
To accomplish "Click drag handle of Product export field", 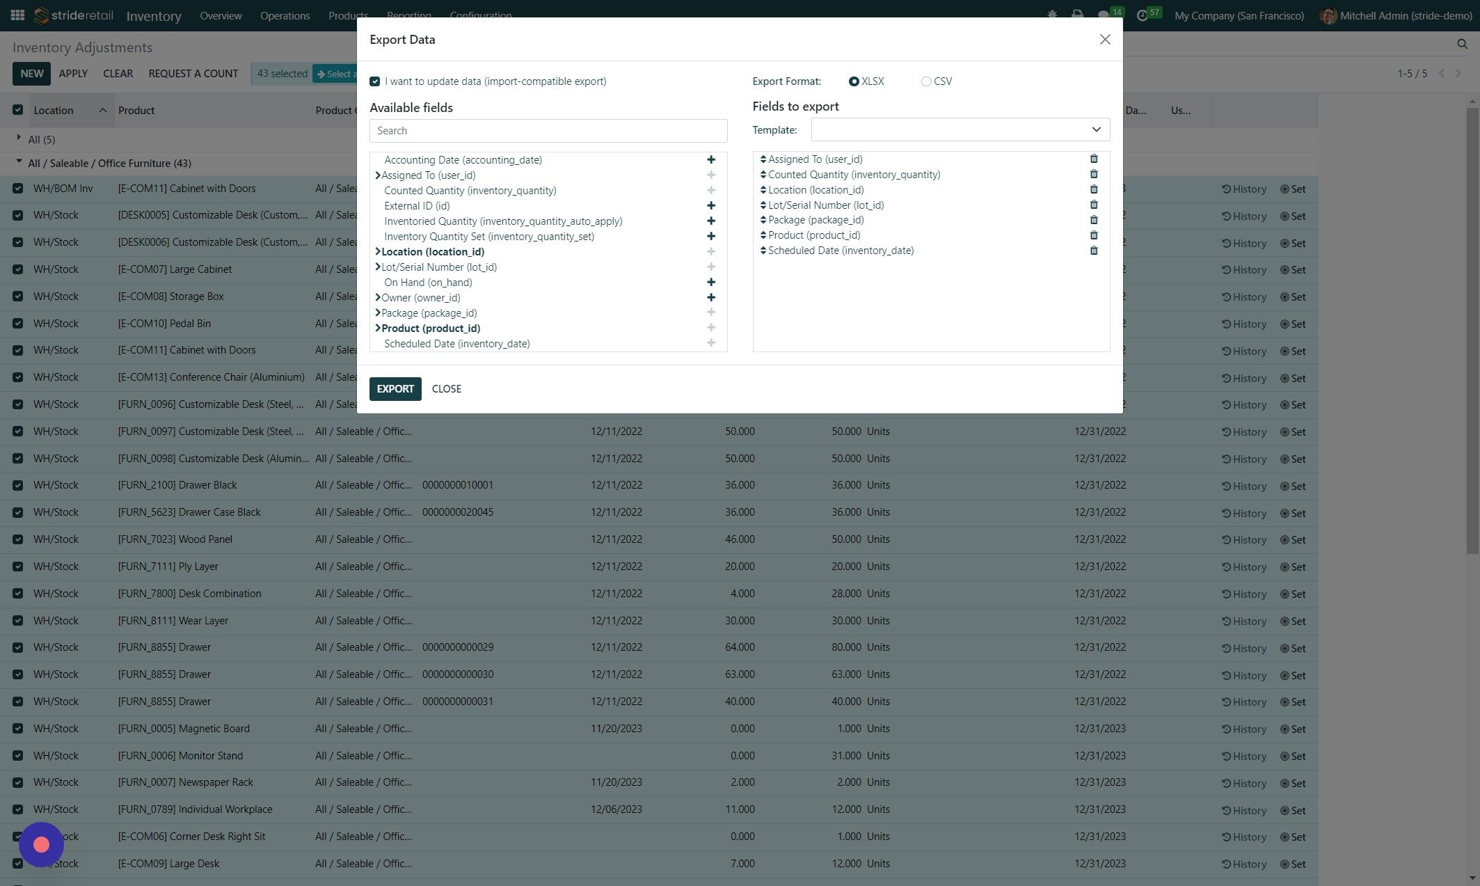I will pos(763,235).
